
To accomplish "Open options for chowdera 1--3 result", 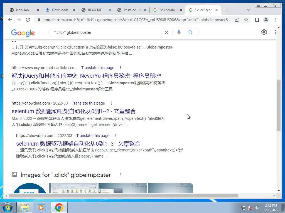I will coord(116,136).
